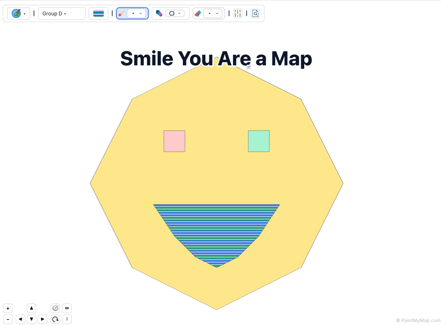Viewport: 441px width, 326px height.
Task: Pan the map right
Action: [43, 319]
